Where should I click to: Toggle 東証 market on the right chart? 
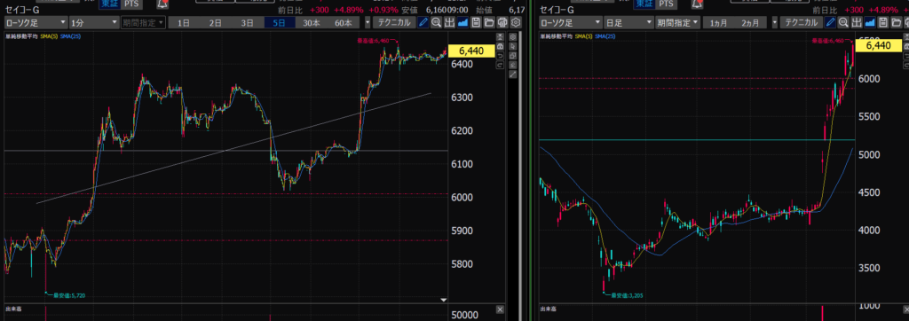(x=644, y=4)
